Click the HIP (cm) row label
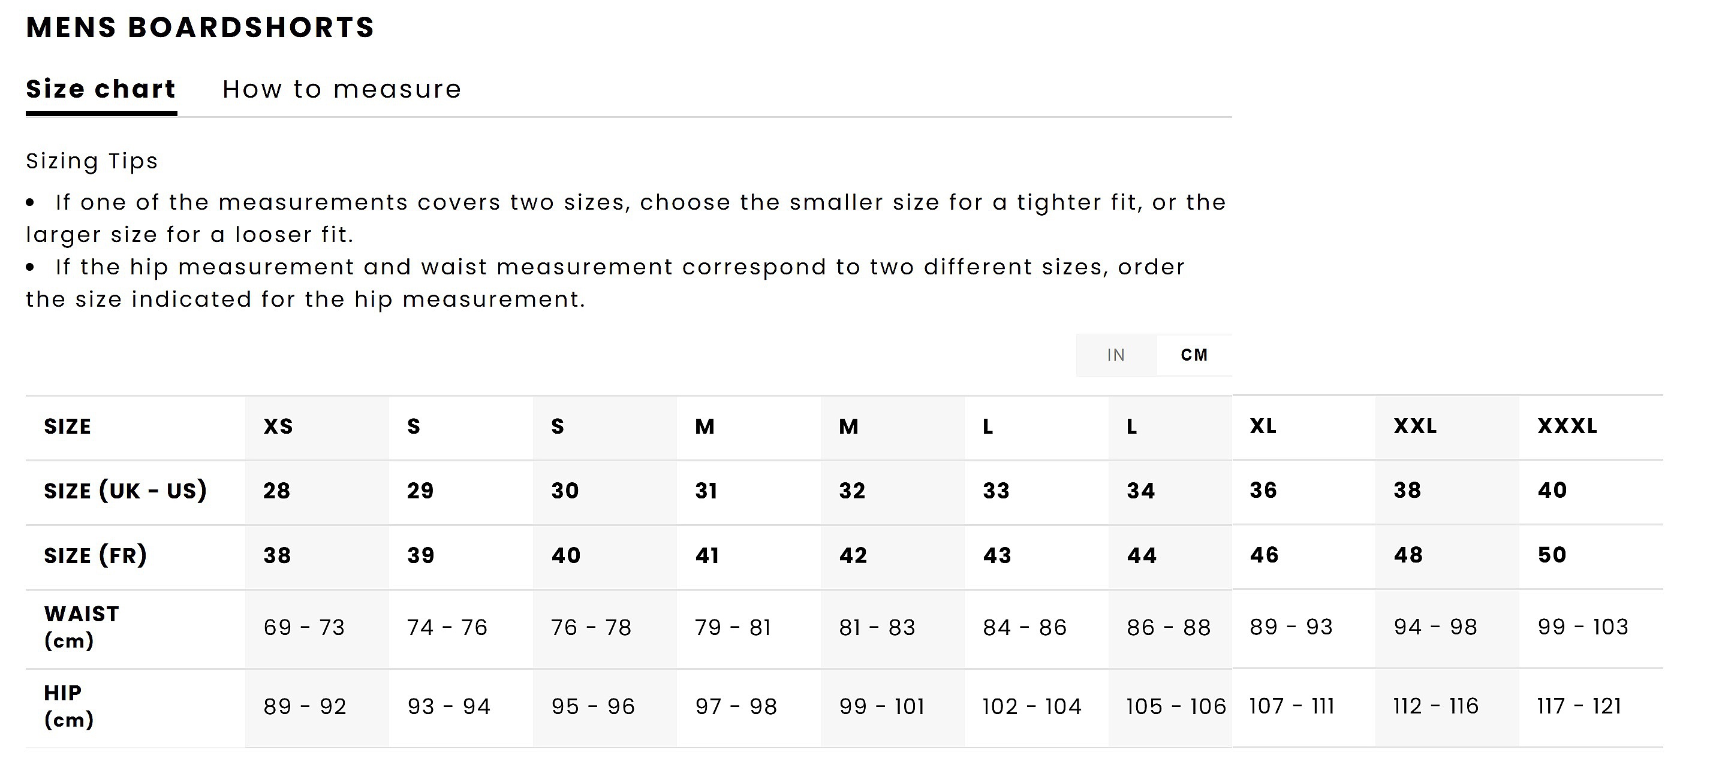The height and width of the screenshot is (762, 1713). point(68,706)
